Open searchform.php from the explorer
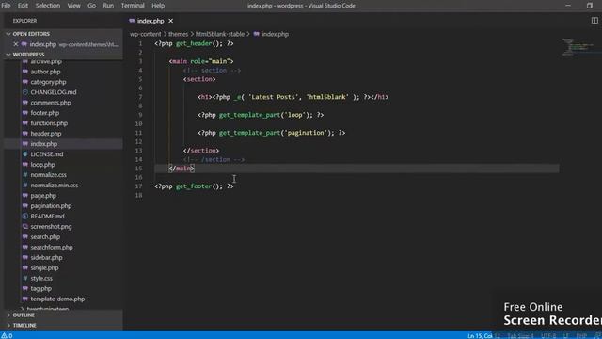This screenshot has width=602, height=339. click(x=52, y=247)
